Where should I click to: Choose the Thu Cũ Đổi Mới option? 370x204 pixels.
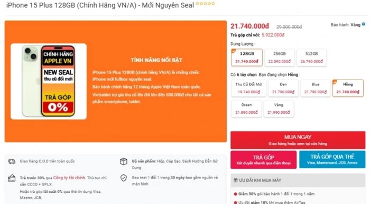click(249, 88)
